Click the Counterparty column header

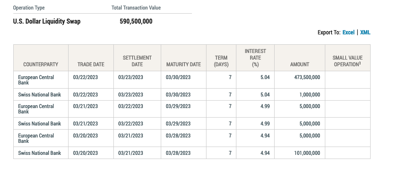[x=41, y=64]
